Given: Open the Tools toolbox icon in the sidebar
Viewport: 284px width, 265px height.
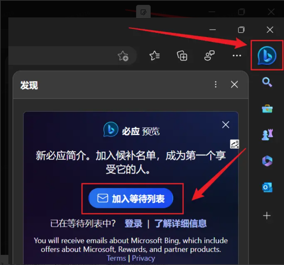Looking at the screenshot, I should (x=267, y=109).
